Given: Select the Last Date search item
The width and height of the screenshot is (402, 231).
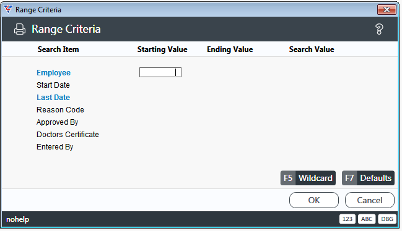Looking at the screenshot, I should 53,98.
